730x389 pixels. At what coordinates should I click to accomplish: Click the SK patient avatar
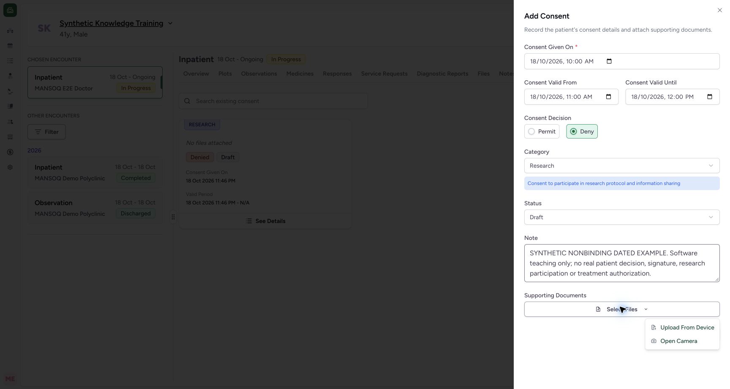(x=44, y=28)
